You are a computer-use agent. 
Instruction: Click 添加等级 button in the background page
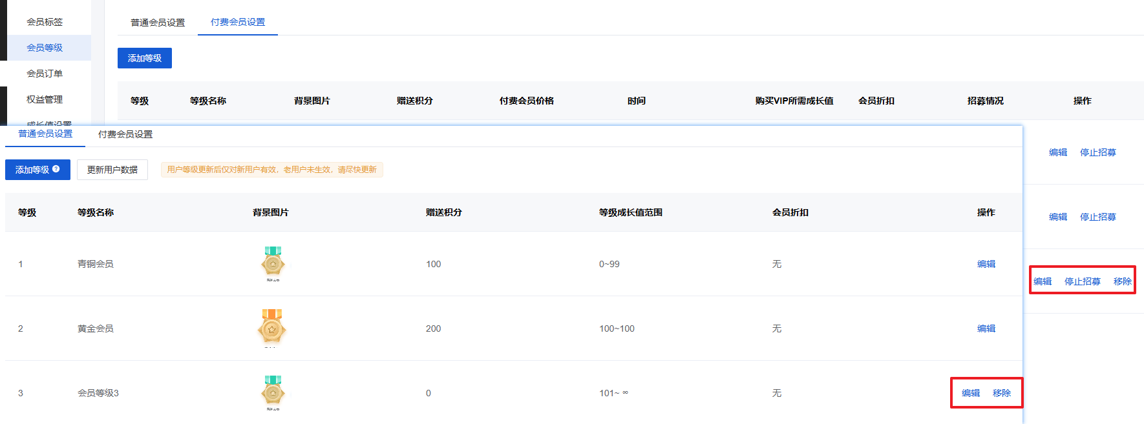point(145,58)
